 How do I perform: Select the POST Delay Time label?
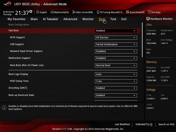[x=19, y=81]
